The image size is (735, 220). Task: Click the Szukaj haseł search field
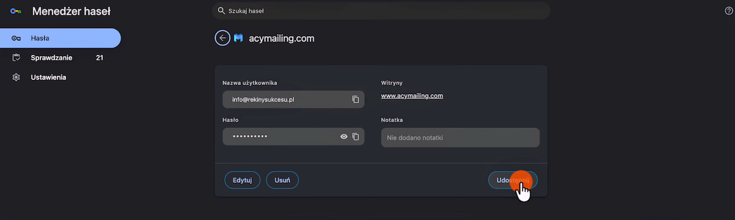coord(380,10)
